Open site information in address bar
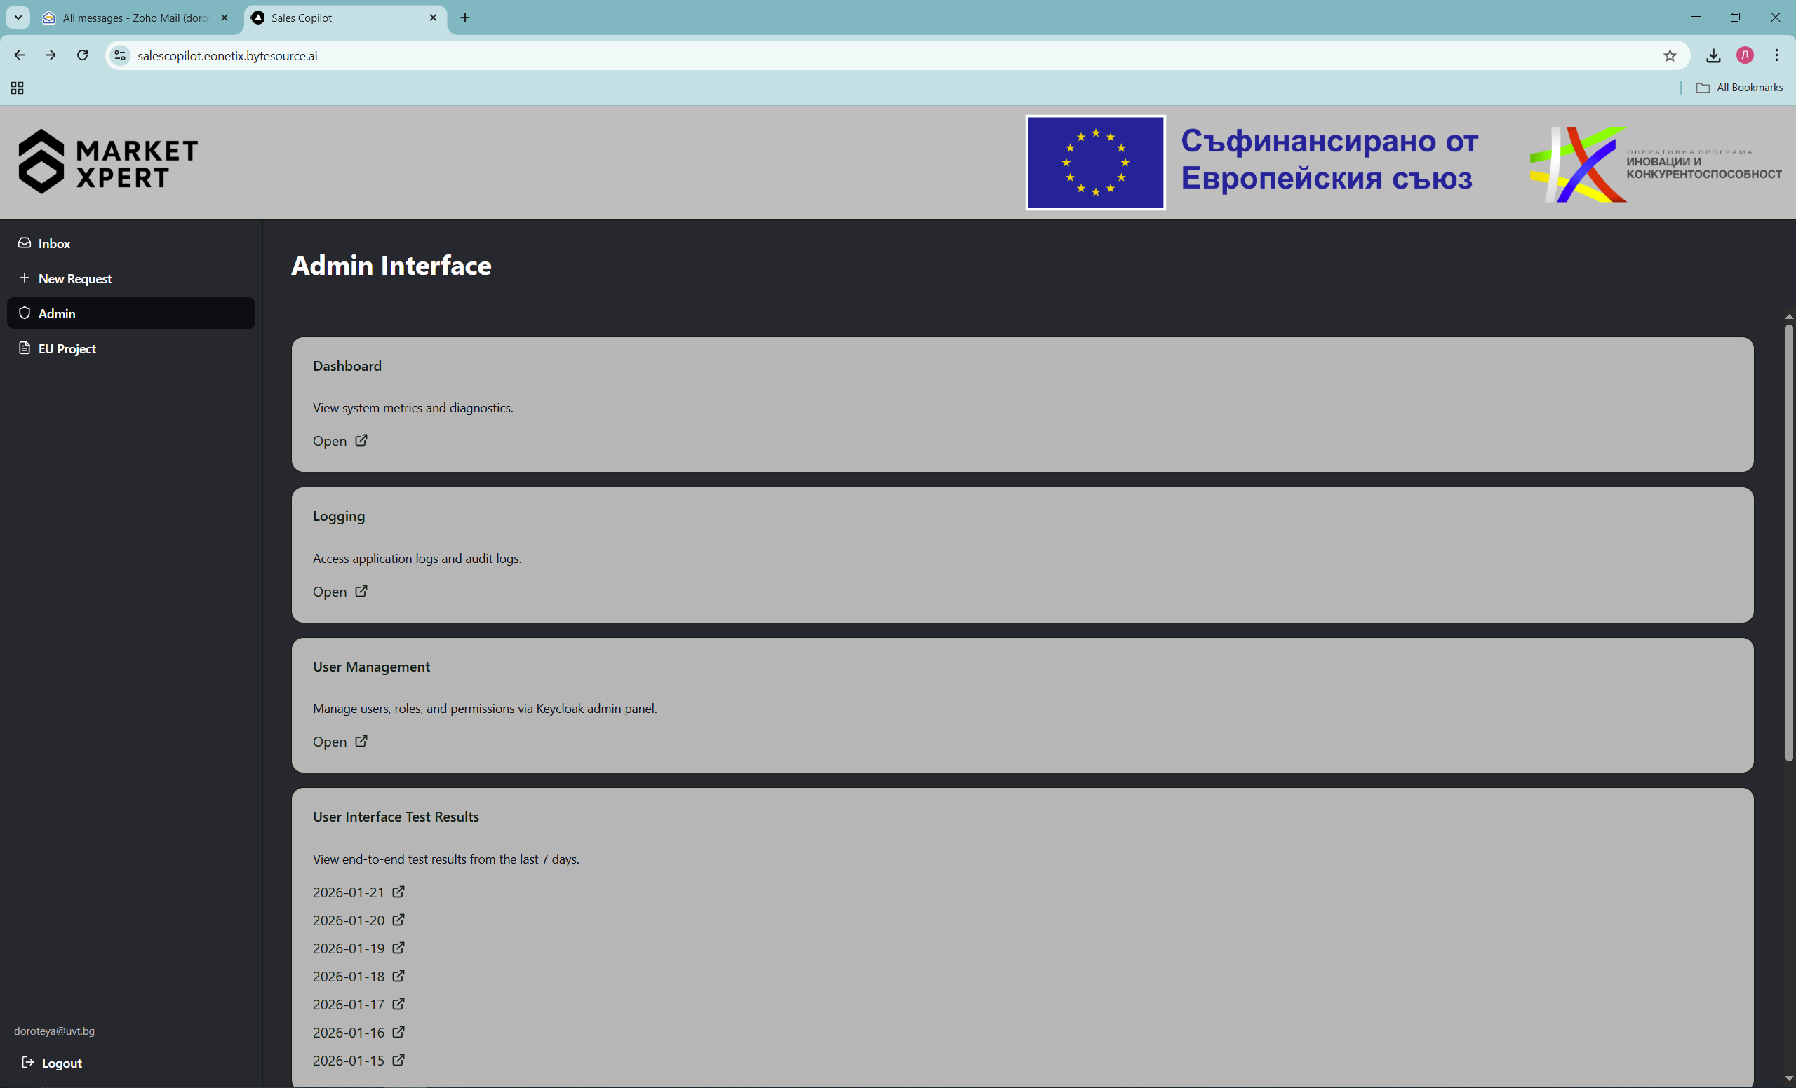 tap(121, 55)
